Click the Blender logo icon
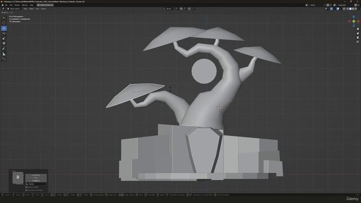This screenshot has width=361, height=203. pos(2,5)
